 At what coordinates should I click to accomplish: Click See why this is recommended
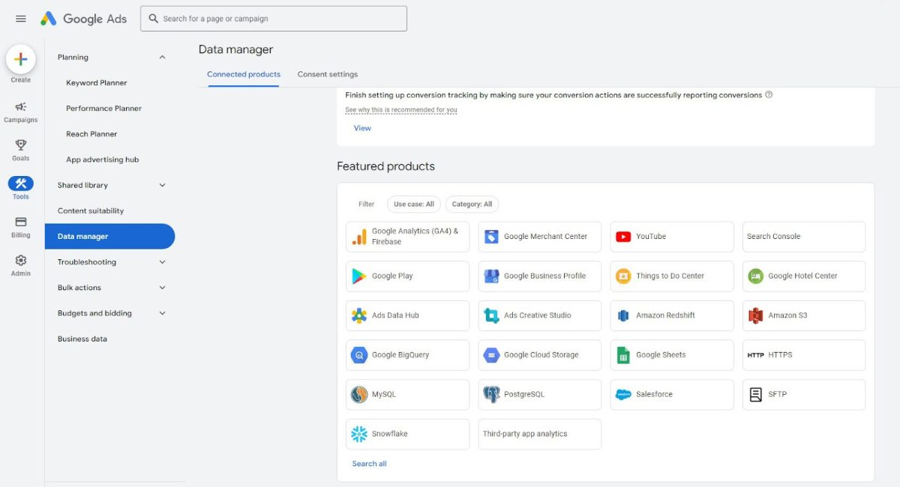coord(401,110)
